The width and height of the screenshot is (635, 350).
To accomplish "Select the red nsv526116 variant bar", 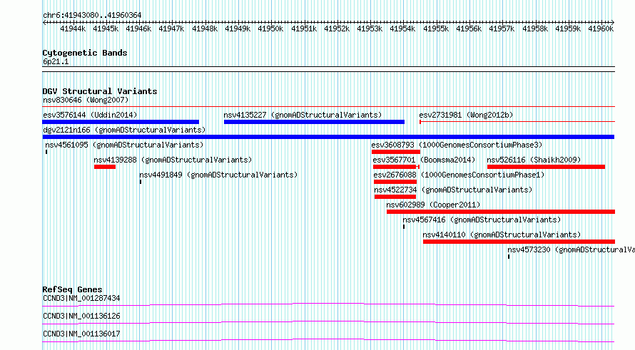I will 547,167.
